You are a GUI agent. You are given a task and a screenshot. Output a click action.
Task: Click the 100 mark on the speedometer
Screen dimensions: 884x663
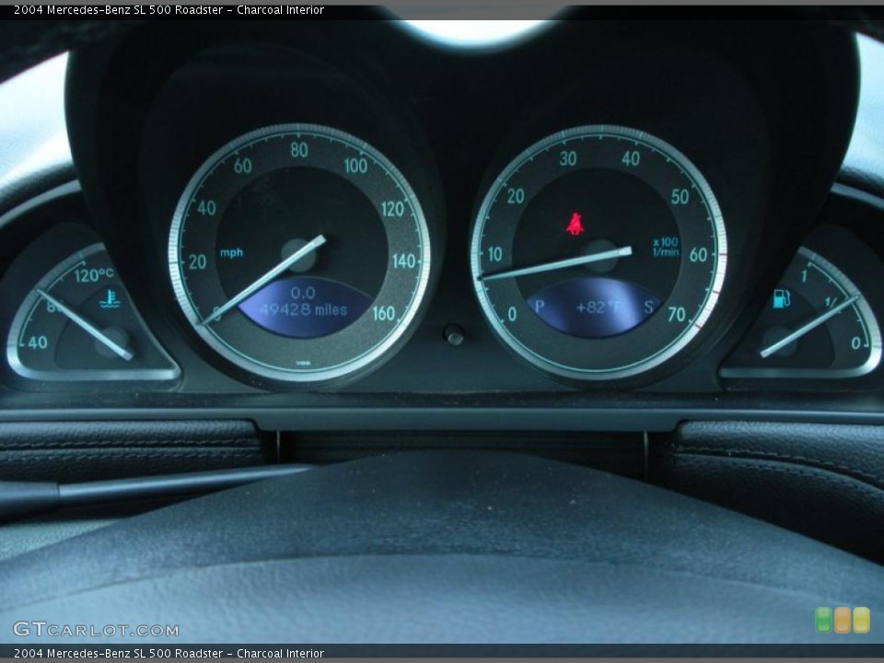click(x=355, y=166)
